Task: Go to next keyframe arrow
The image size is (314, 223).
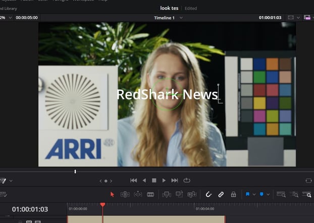Action: coord(111,181)
